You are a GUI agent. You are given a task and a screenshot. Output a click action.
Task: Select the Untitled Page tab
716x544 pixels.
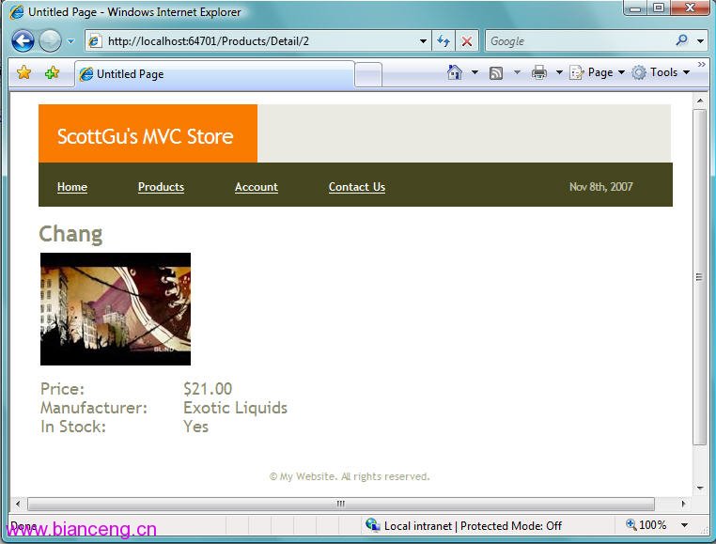coord(214,74)
